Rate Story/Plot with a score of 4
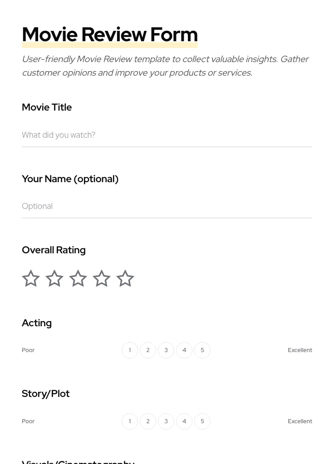Screen dimensions: 334x464 point(184,421)
